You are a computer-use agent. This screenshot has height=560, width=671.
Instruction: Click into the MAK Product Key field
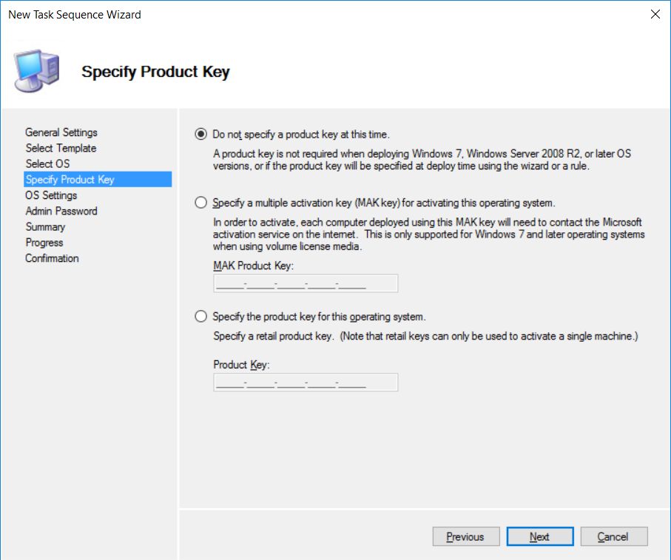306,283
